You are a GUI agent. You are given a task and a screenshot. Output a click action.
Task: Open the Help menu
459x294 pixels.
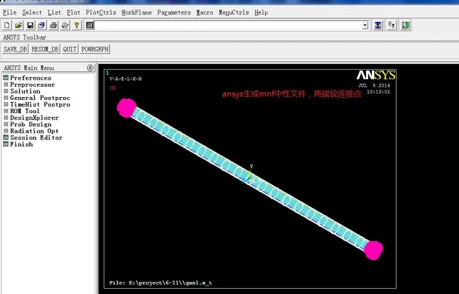point(261,13)
